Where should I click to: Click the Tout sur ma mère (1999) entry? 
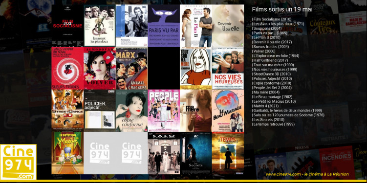[273, 65]
